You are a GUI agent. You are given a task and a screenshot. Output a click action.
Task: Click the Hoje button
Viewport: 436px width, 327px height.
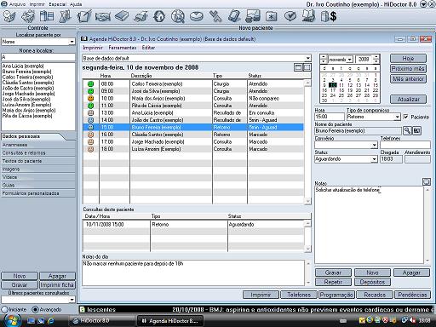pyautogui.click(x=408, y=59)
